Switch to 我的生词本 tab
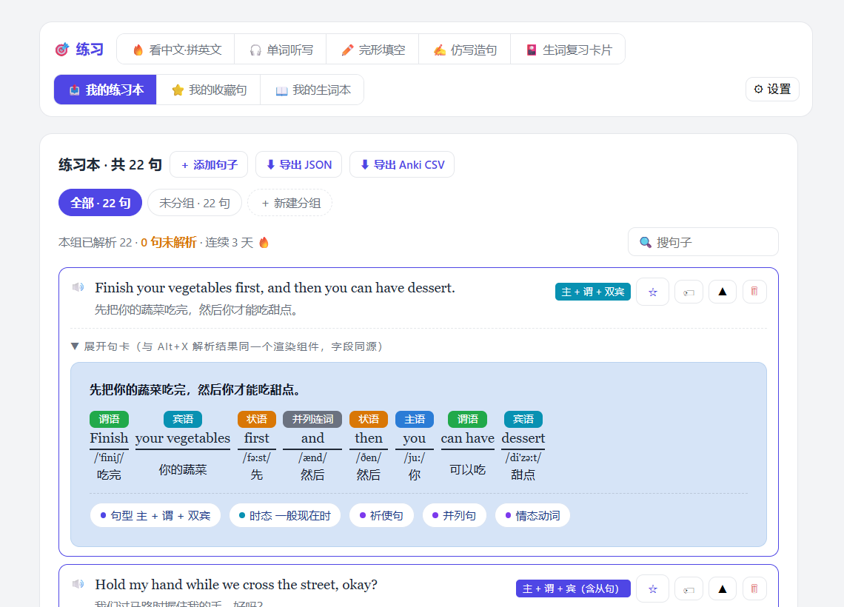The image size is (844, 607). pos(312,90)
